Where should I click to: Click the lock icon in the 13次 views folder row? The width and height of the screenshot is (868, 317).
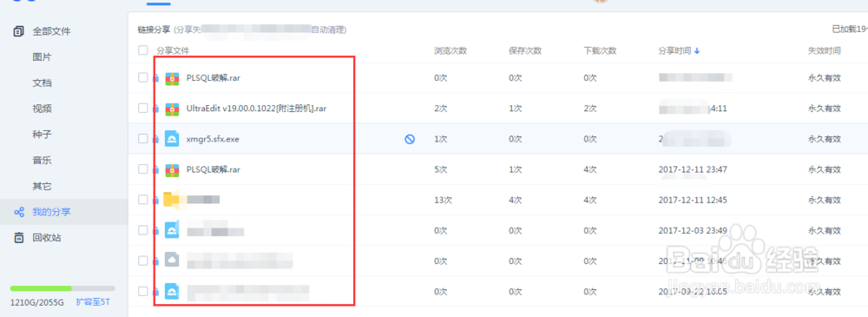coord(155,200)
